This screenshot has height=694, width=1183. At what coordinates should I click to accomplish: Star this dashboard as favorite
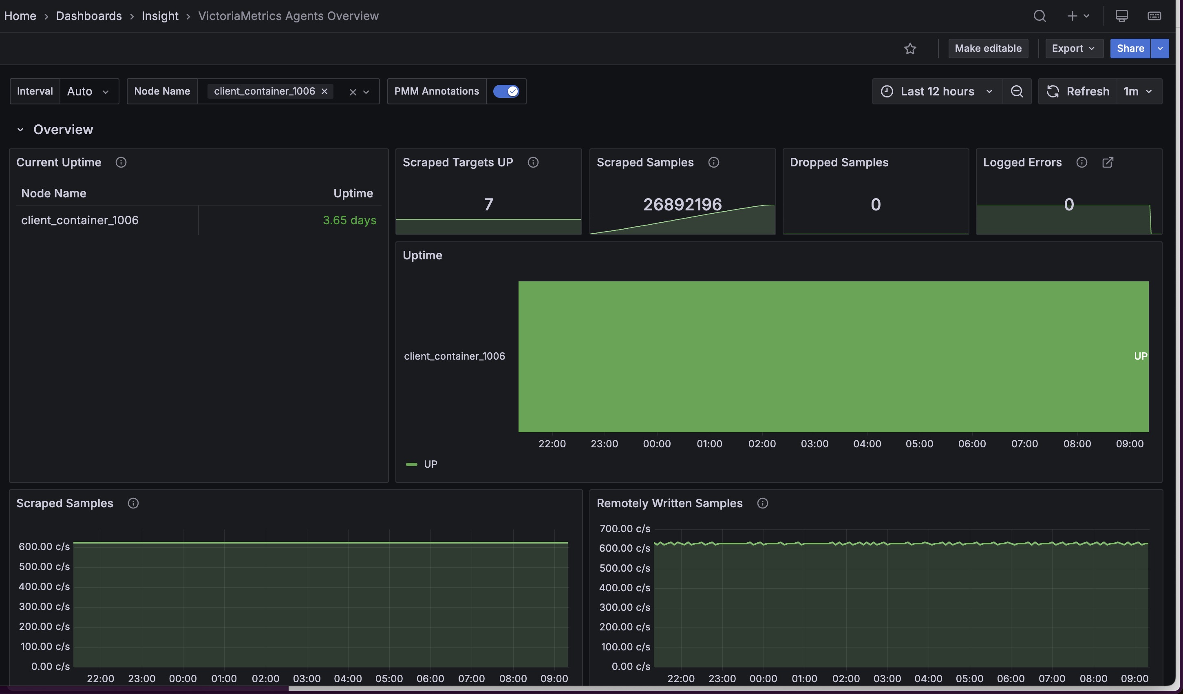[x=910, y=49]
